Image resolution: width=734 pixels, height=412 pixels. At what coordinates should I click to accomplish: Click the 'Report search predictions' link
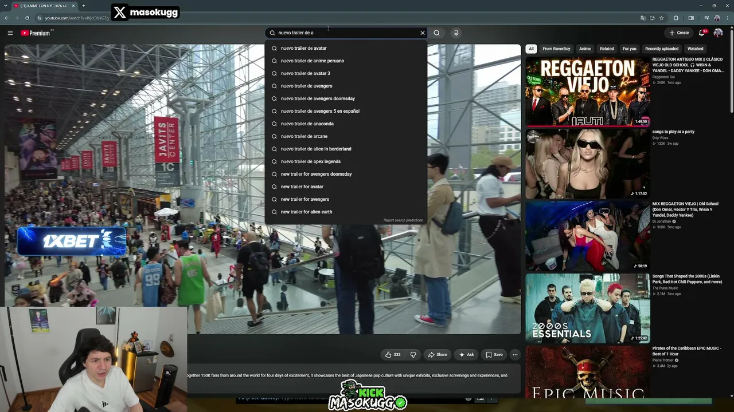pyautogui.click(x=403, y=220)
